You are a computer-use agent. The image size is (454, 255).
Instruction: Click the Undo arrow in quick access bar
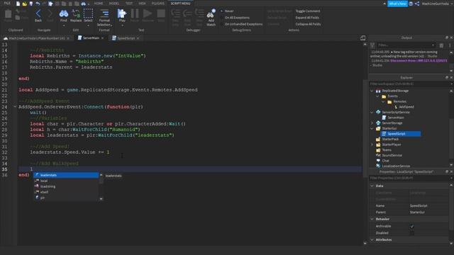pos(38,4)
